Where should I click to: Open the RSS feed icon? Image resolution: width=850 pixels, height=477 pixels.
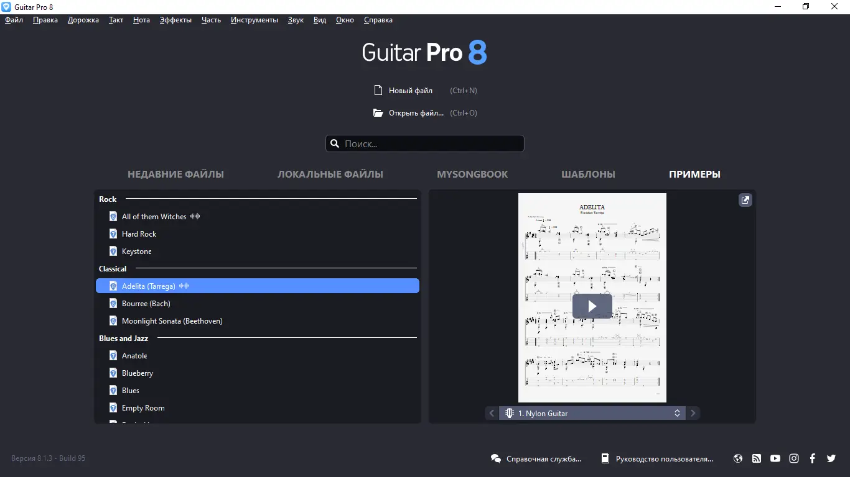tap(757, 458)
